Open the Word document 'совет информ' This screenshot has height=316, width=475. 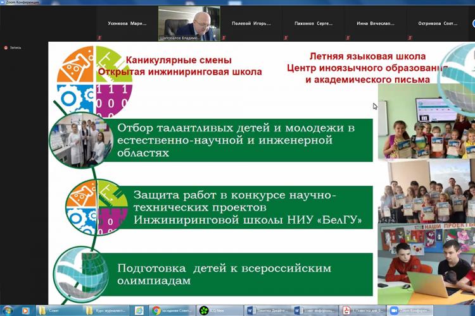[x=314, y=310]
